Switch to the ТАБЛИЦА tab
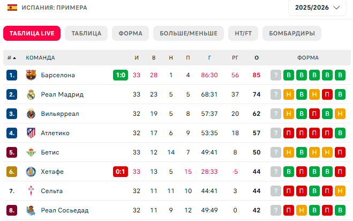353x221 pixels. [86, 33]
